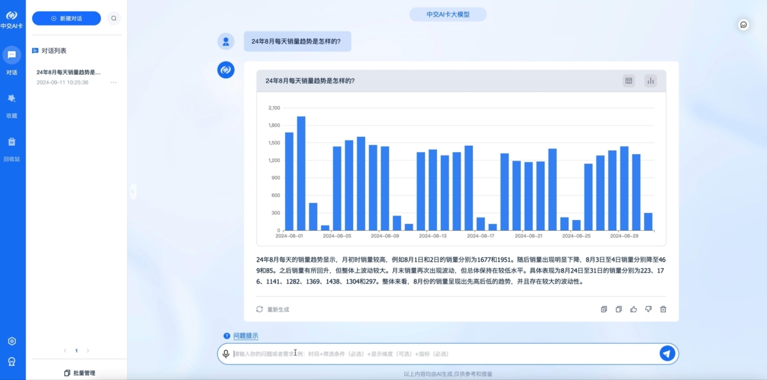Open the floating chat assistant icon
The height and width of the screenshot is (380, 767).
point(743,25)
